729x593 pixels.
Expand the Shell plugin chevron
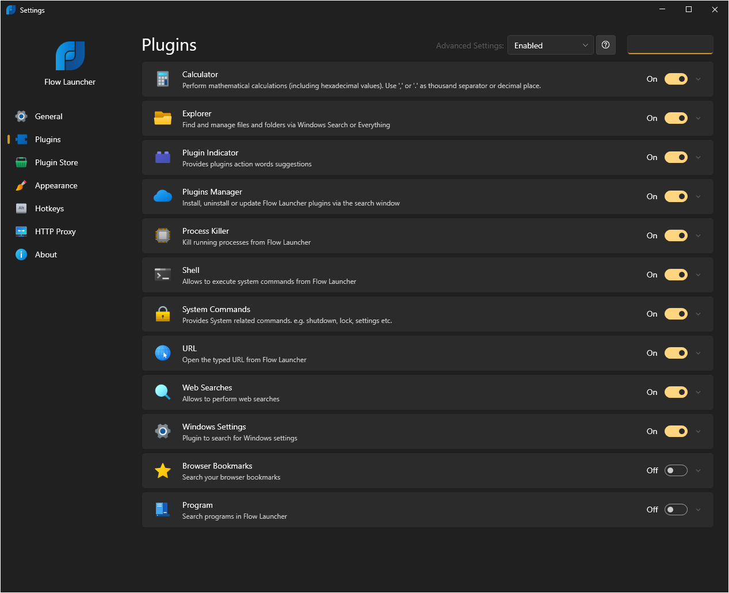tap(699, 275)
